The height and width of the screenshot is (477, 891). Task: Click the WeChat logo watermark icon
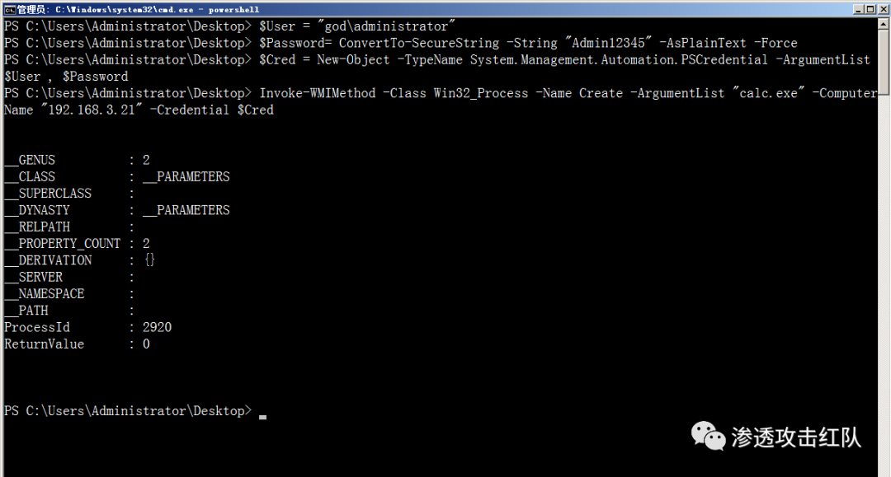(x=708, y=436)
